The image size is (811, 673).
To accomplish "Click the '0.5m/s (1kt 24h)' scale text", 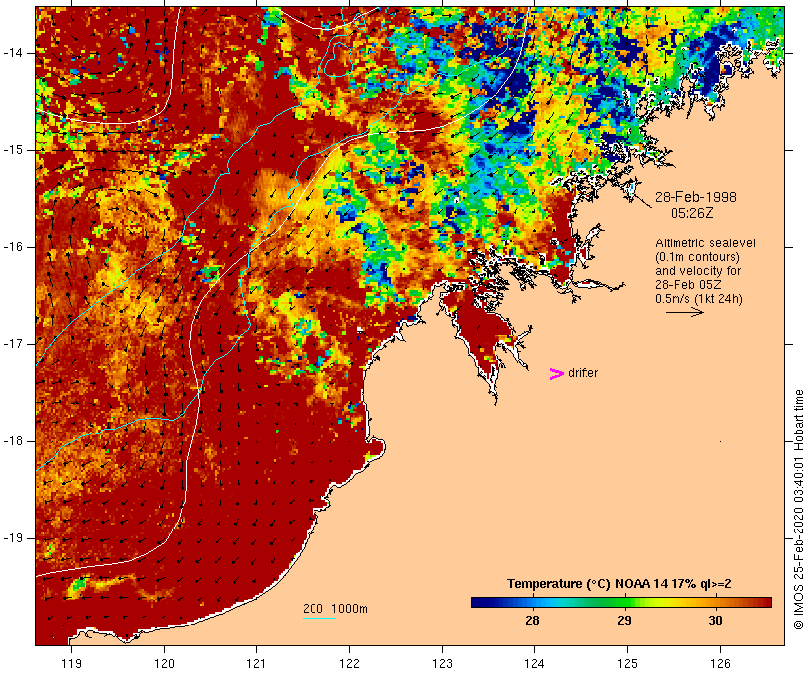I will 699,299.
